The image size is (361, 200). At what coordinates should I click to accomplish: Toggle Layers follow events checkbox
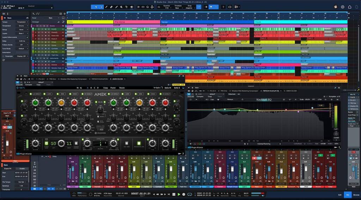coord(27,37)
